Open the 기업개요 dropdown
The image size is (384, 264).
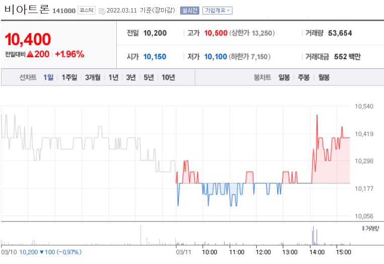[217, 11]
